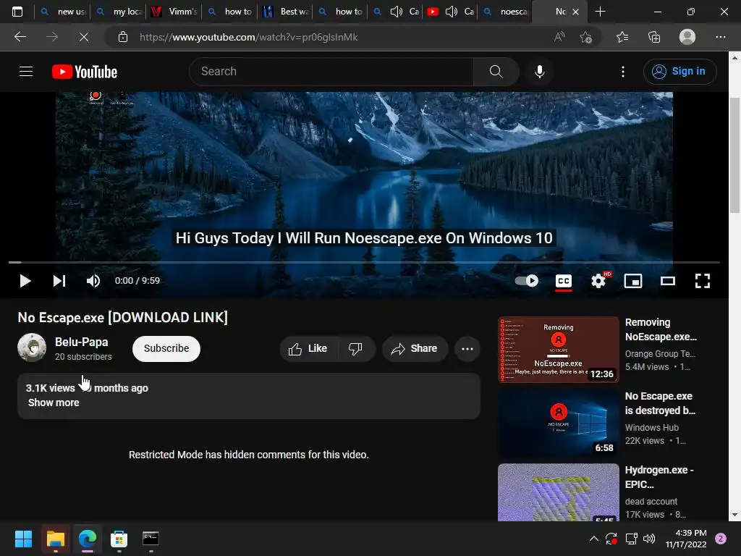Open browser profile avatar

[x=687, y=37]
